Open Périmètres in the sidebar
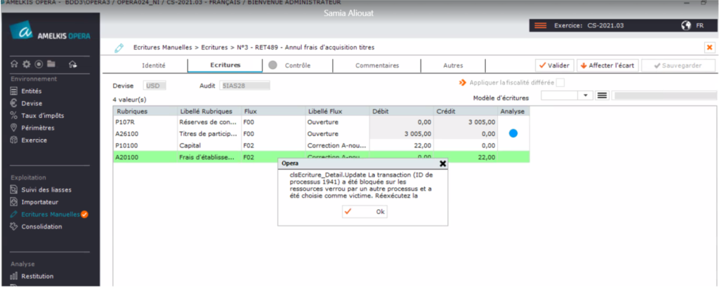 [38, 128]
